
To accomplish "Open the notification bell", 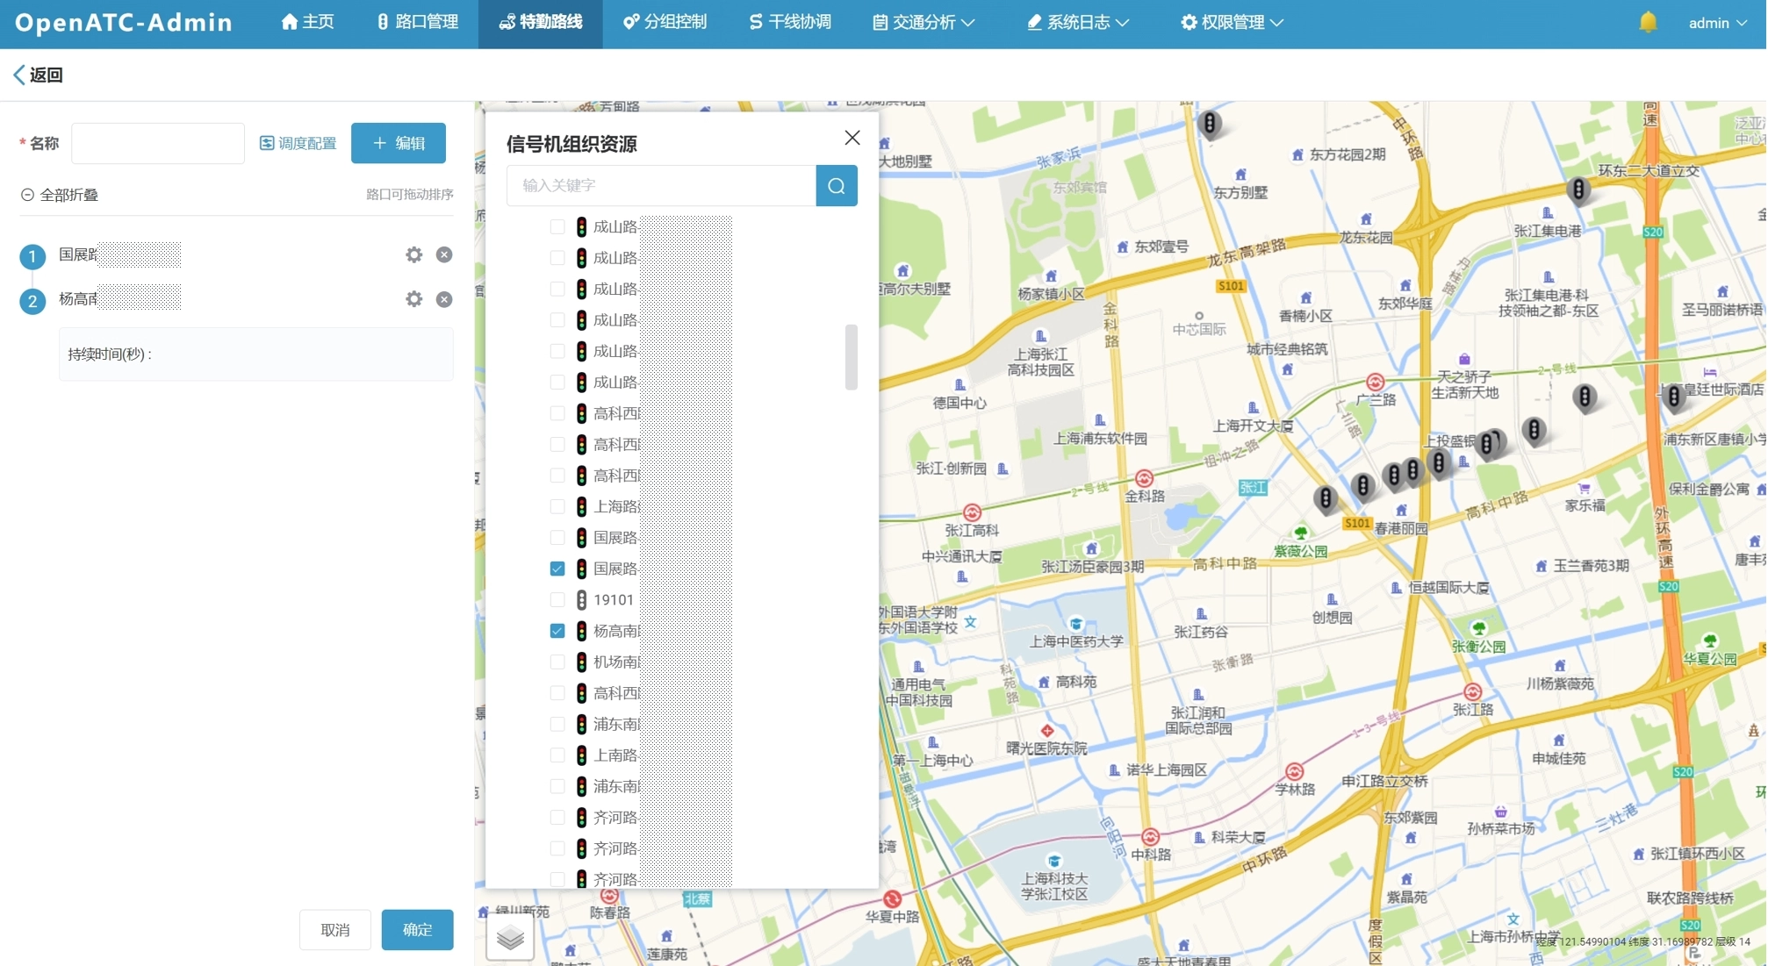I will coord(1648,22).
